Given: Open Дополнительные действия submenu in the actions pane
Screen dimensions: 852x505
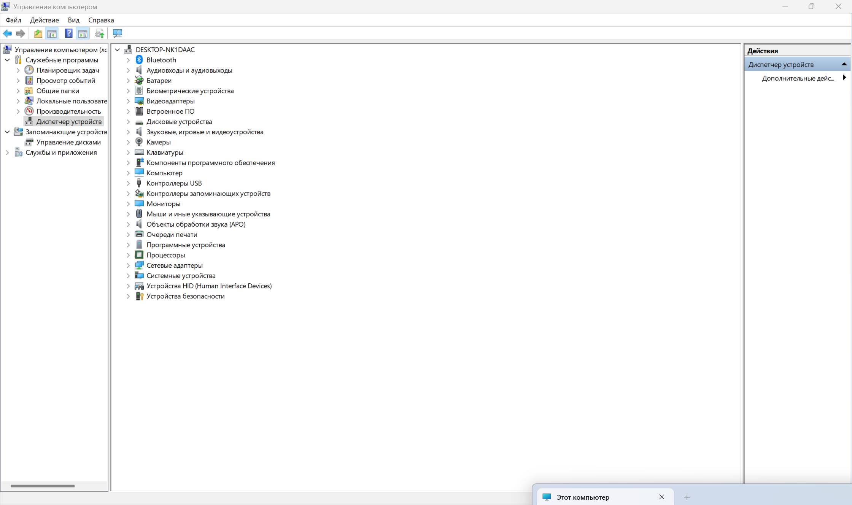Looking at the screenshot, I should click(x=798, y=78).
